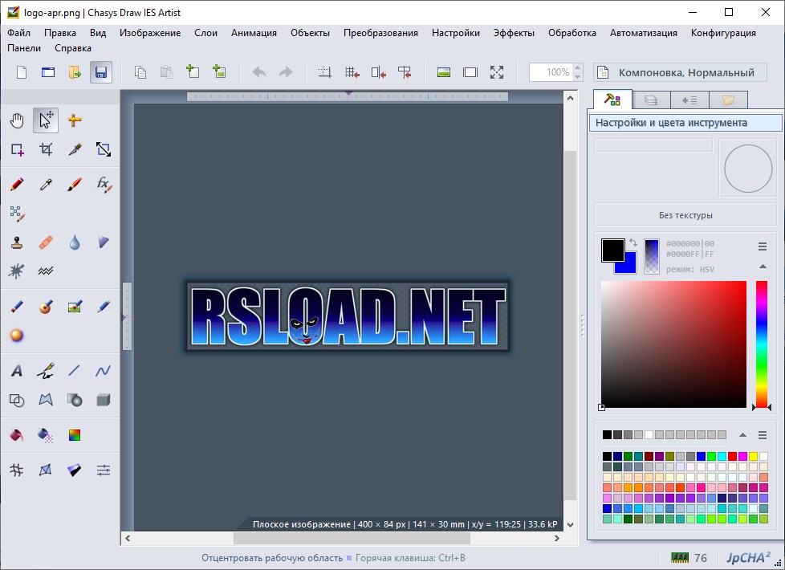785x570 pixels.
Task: Click the memory indicator showing 76
Action: [689, 557]
